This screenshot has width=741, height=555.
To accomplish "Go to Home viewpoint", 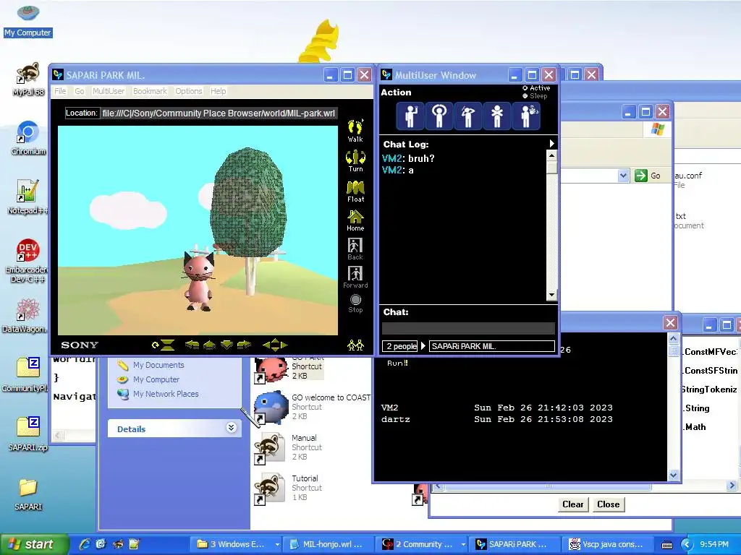I will point(355,220).
